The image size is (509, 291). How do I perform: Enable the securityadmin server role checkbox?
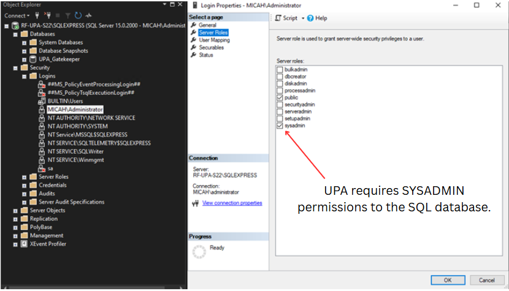(280, 105)
